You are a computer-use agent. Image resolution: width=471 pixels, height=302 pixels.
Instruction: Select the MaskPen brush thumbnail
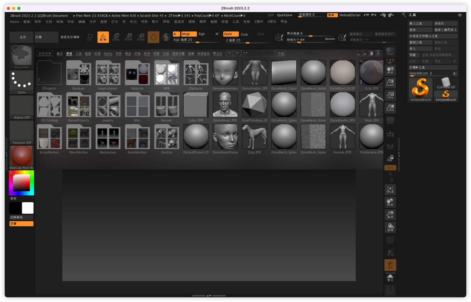point(21,57)
